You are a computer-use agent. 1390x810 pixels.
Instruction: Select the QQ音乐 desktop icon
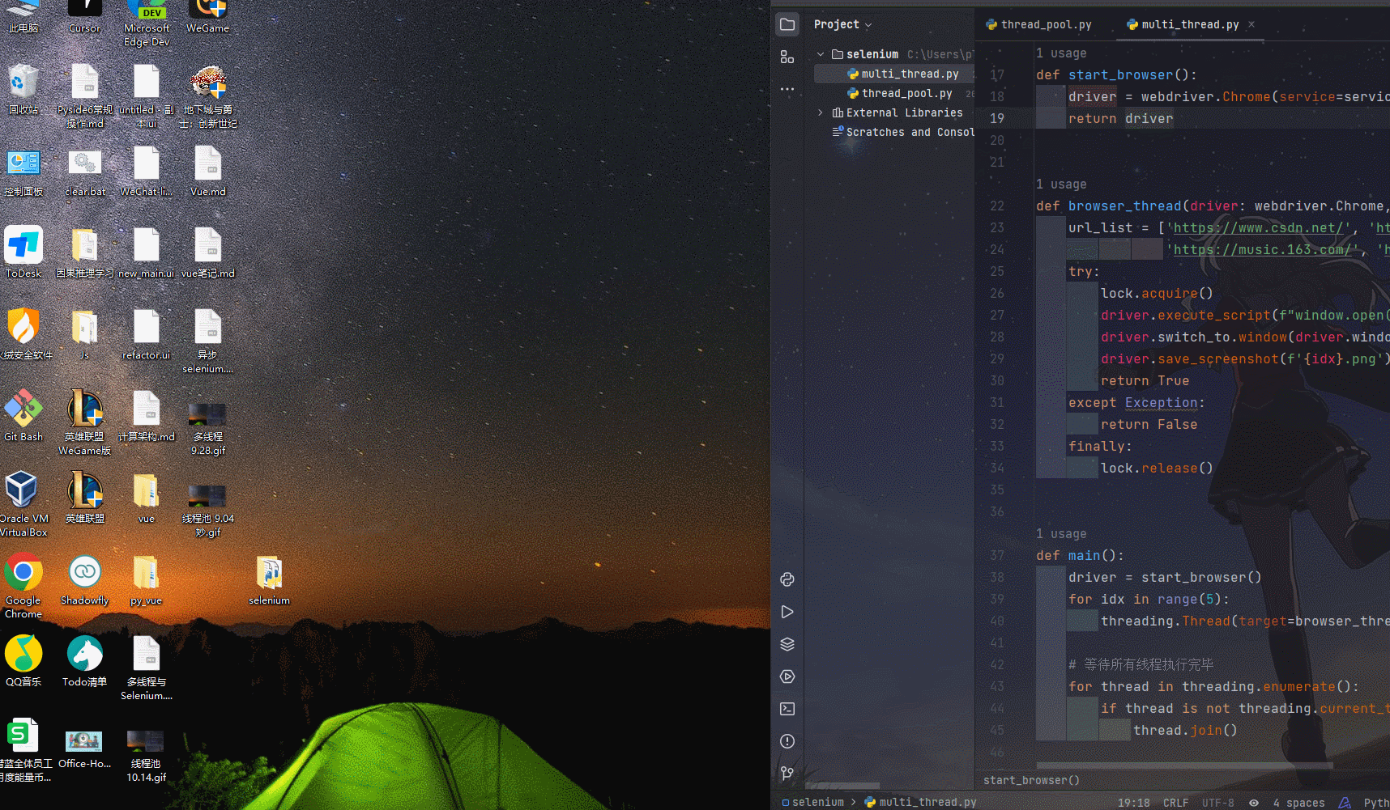23,661
